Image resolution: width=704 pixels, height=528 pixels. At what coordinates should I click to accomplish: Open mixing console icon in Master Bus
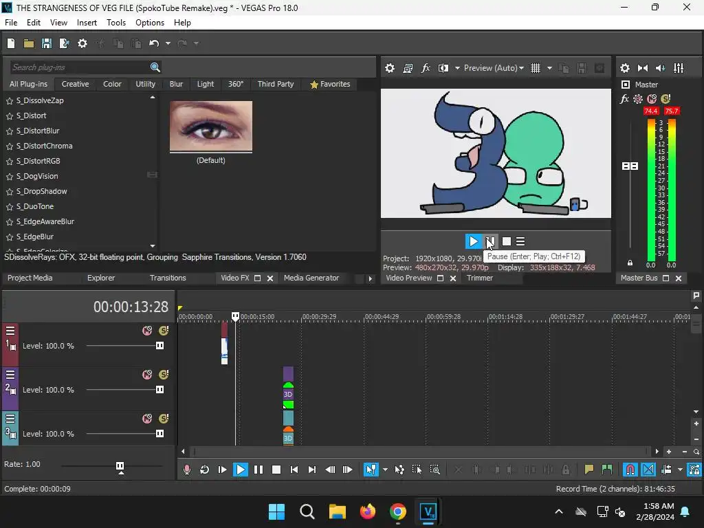[x=679, y=68]
